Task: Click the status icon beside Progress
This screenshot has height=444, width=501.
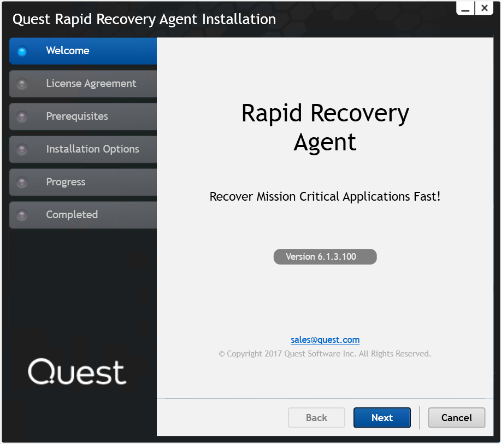Action: click(x=21, y=182)
